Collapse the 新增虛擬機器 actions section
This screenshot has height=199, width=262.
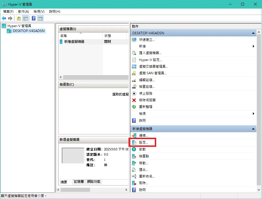point(253,129)
